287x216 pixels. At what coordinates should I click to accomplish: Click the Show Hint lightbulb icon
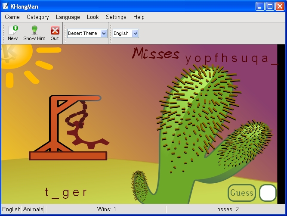click(x=34, y=33)
